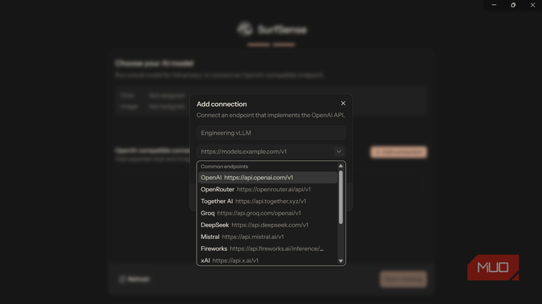Image resolution: width=542 pixels, height=304 pixels.
Task: Click the Engineering vLLM name field
Action: tap(271, 133)
